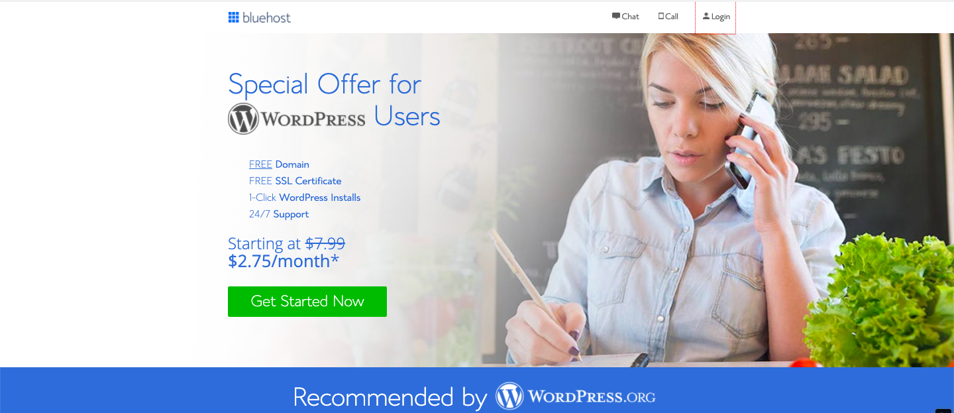Click the WordPress logo in the headline
The height and width of the screenshot is (413, 954).
tap(297, 119)
